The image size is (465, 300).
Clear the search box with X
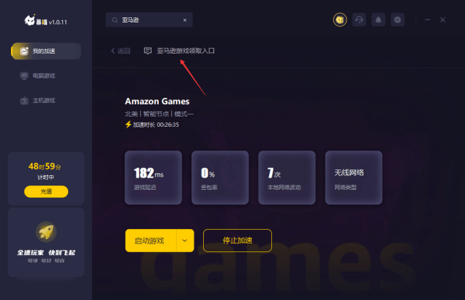[x=185, y=20]
